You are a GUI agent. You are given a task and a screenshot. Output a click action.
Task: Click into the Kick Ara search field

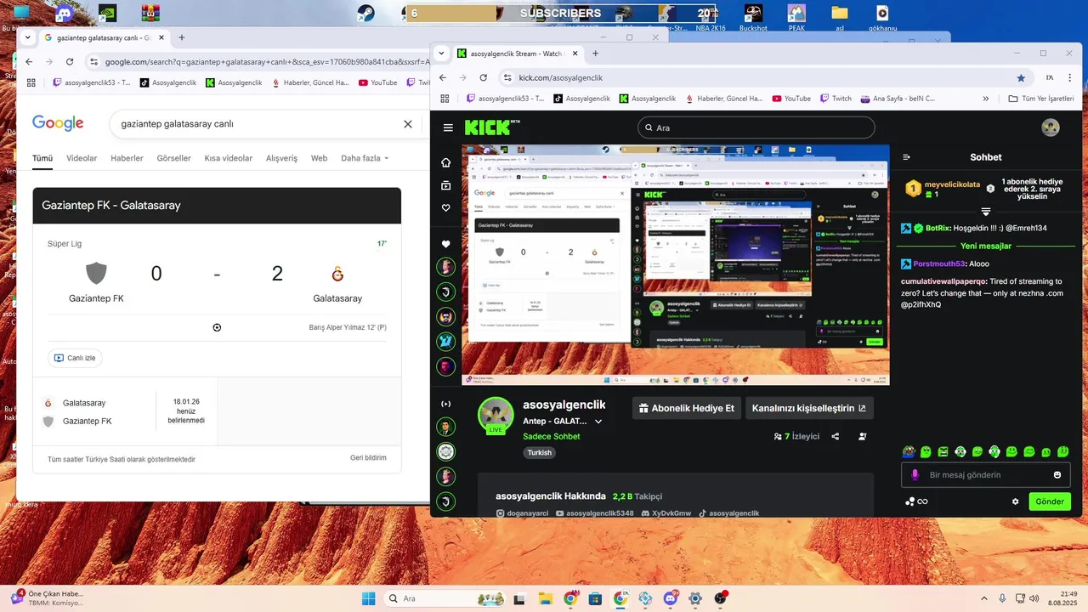pos(756,127)
